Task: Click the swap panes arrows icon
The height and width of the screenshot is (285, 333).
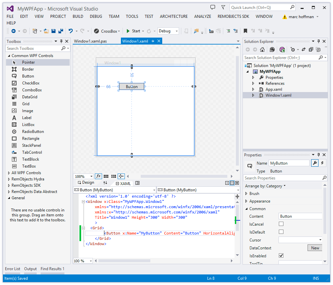Action: [105, 183]
